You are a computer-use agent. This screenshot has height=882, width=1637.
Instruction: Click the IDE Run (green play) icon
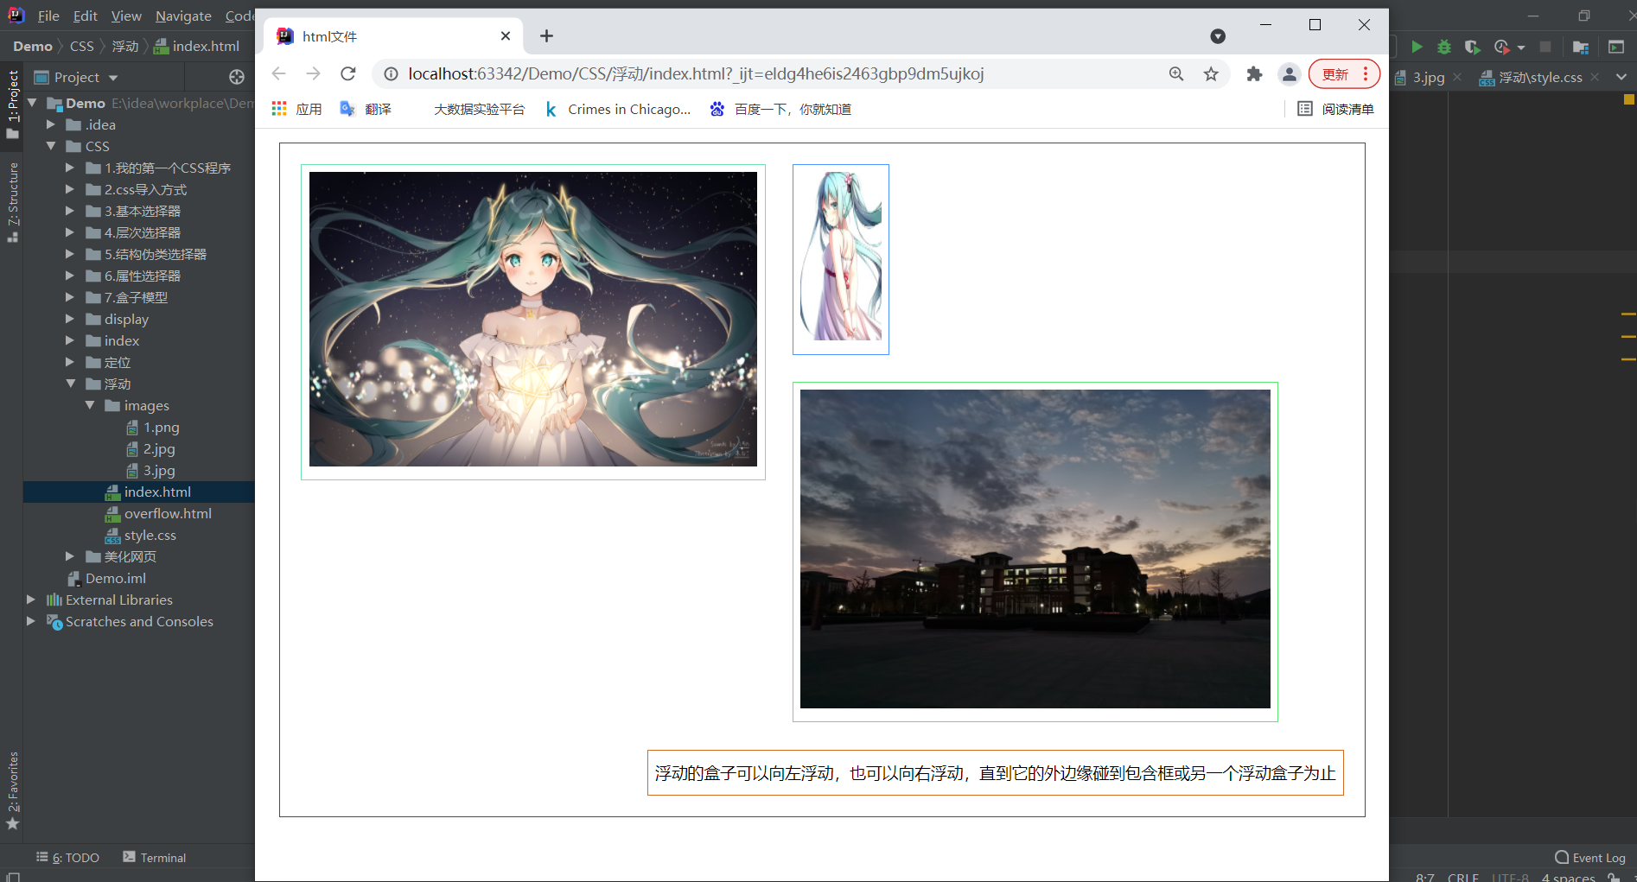pyautogui.click(x=1417, y=47)
